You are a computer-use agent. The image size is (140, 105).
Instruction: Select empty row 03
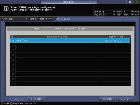coord(70,50)
